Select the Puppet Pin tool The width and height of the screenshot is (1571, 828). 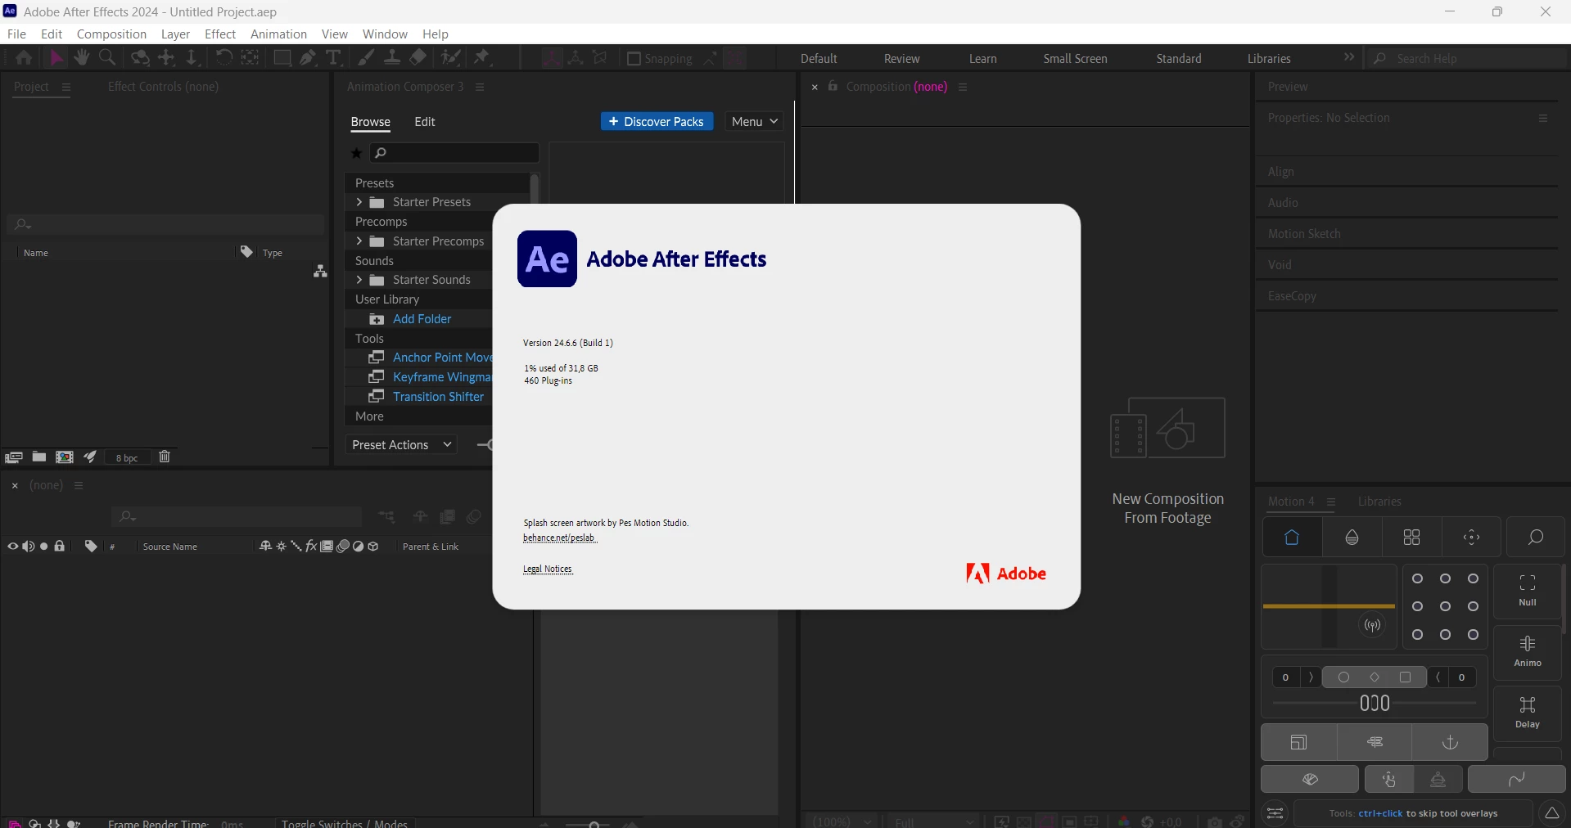(x=482, y=58)
